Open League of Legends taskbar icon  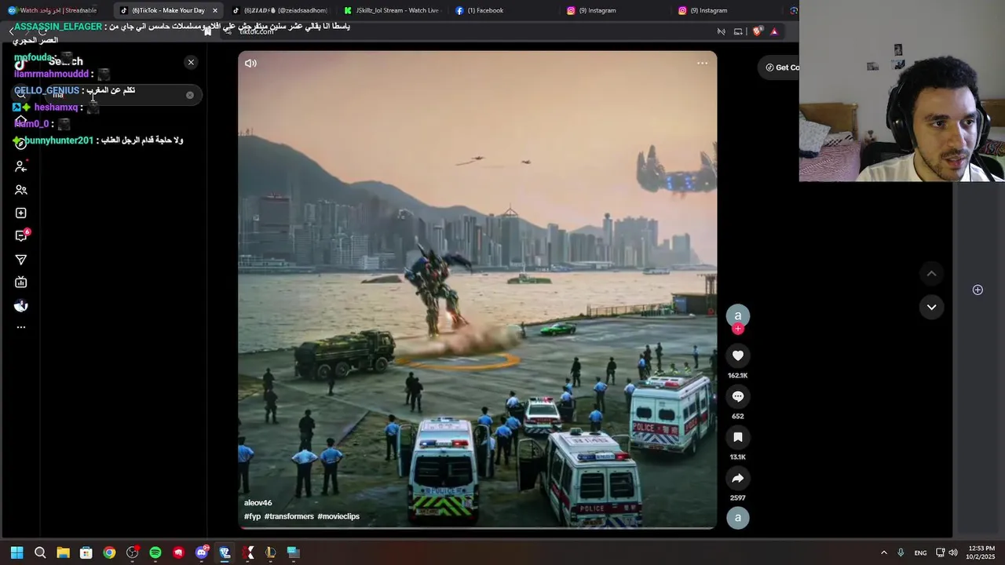click(271, 552)
